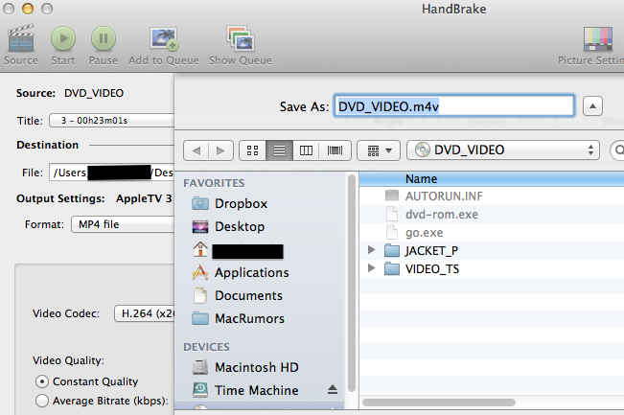Eject the Time Machine volume

tap(333, 390)
